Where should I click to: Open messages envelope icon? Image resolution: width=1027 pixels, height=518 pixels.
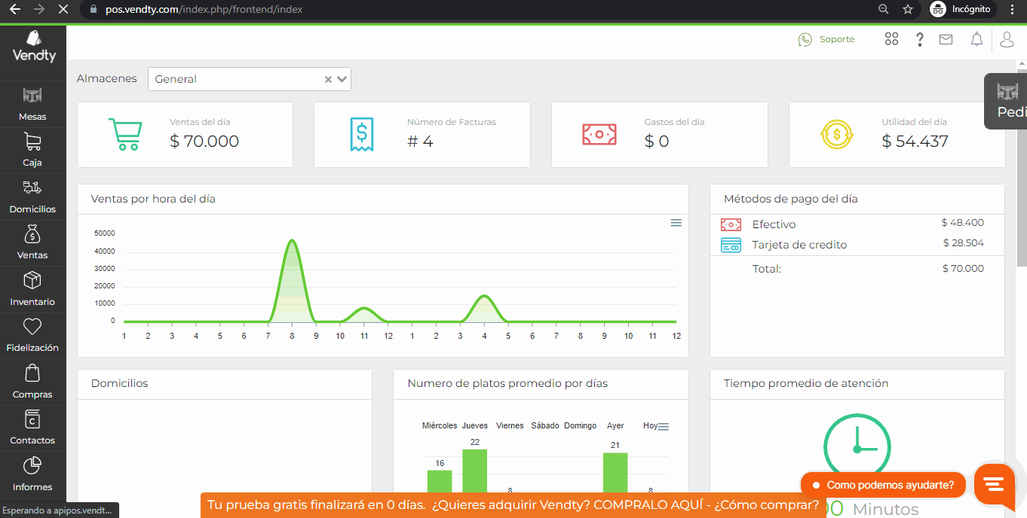pyautogui.click(x=946, y=40)
